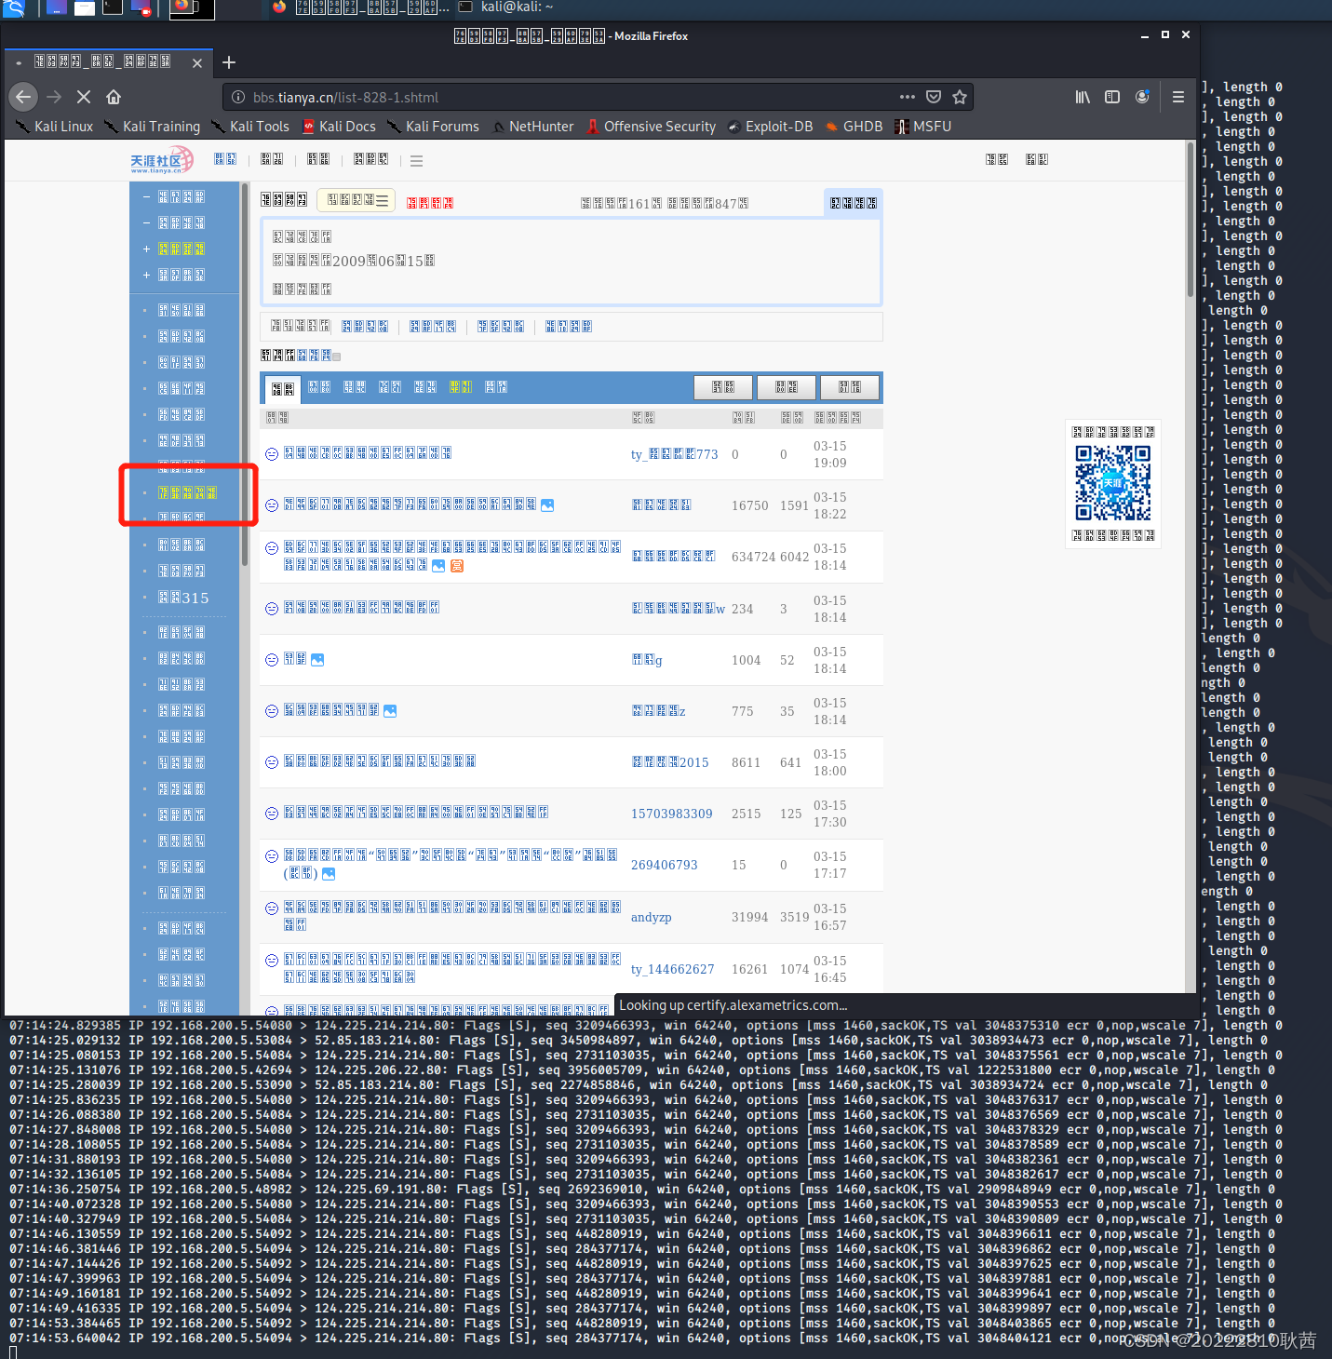
Task: Switch to kali@kali terminal taskbar entry
Action: coord(506,7)
